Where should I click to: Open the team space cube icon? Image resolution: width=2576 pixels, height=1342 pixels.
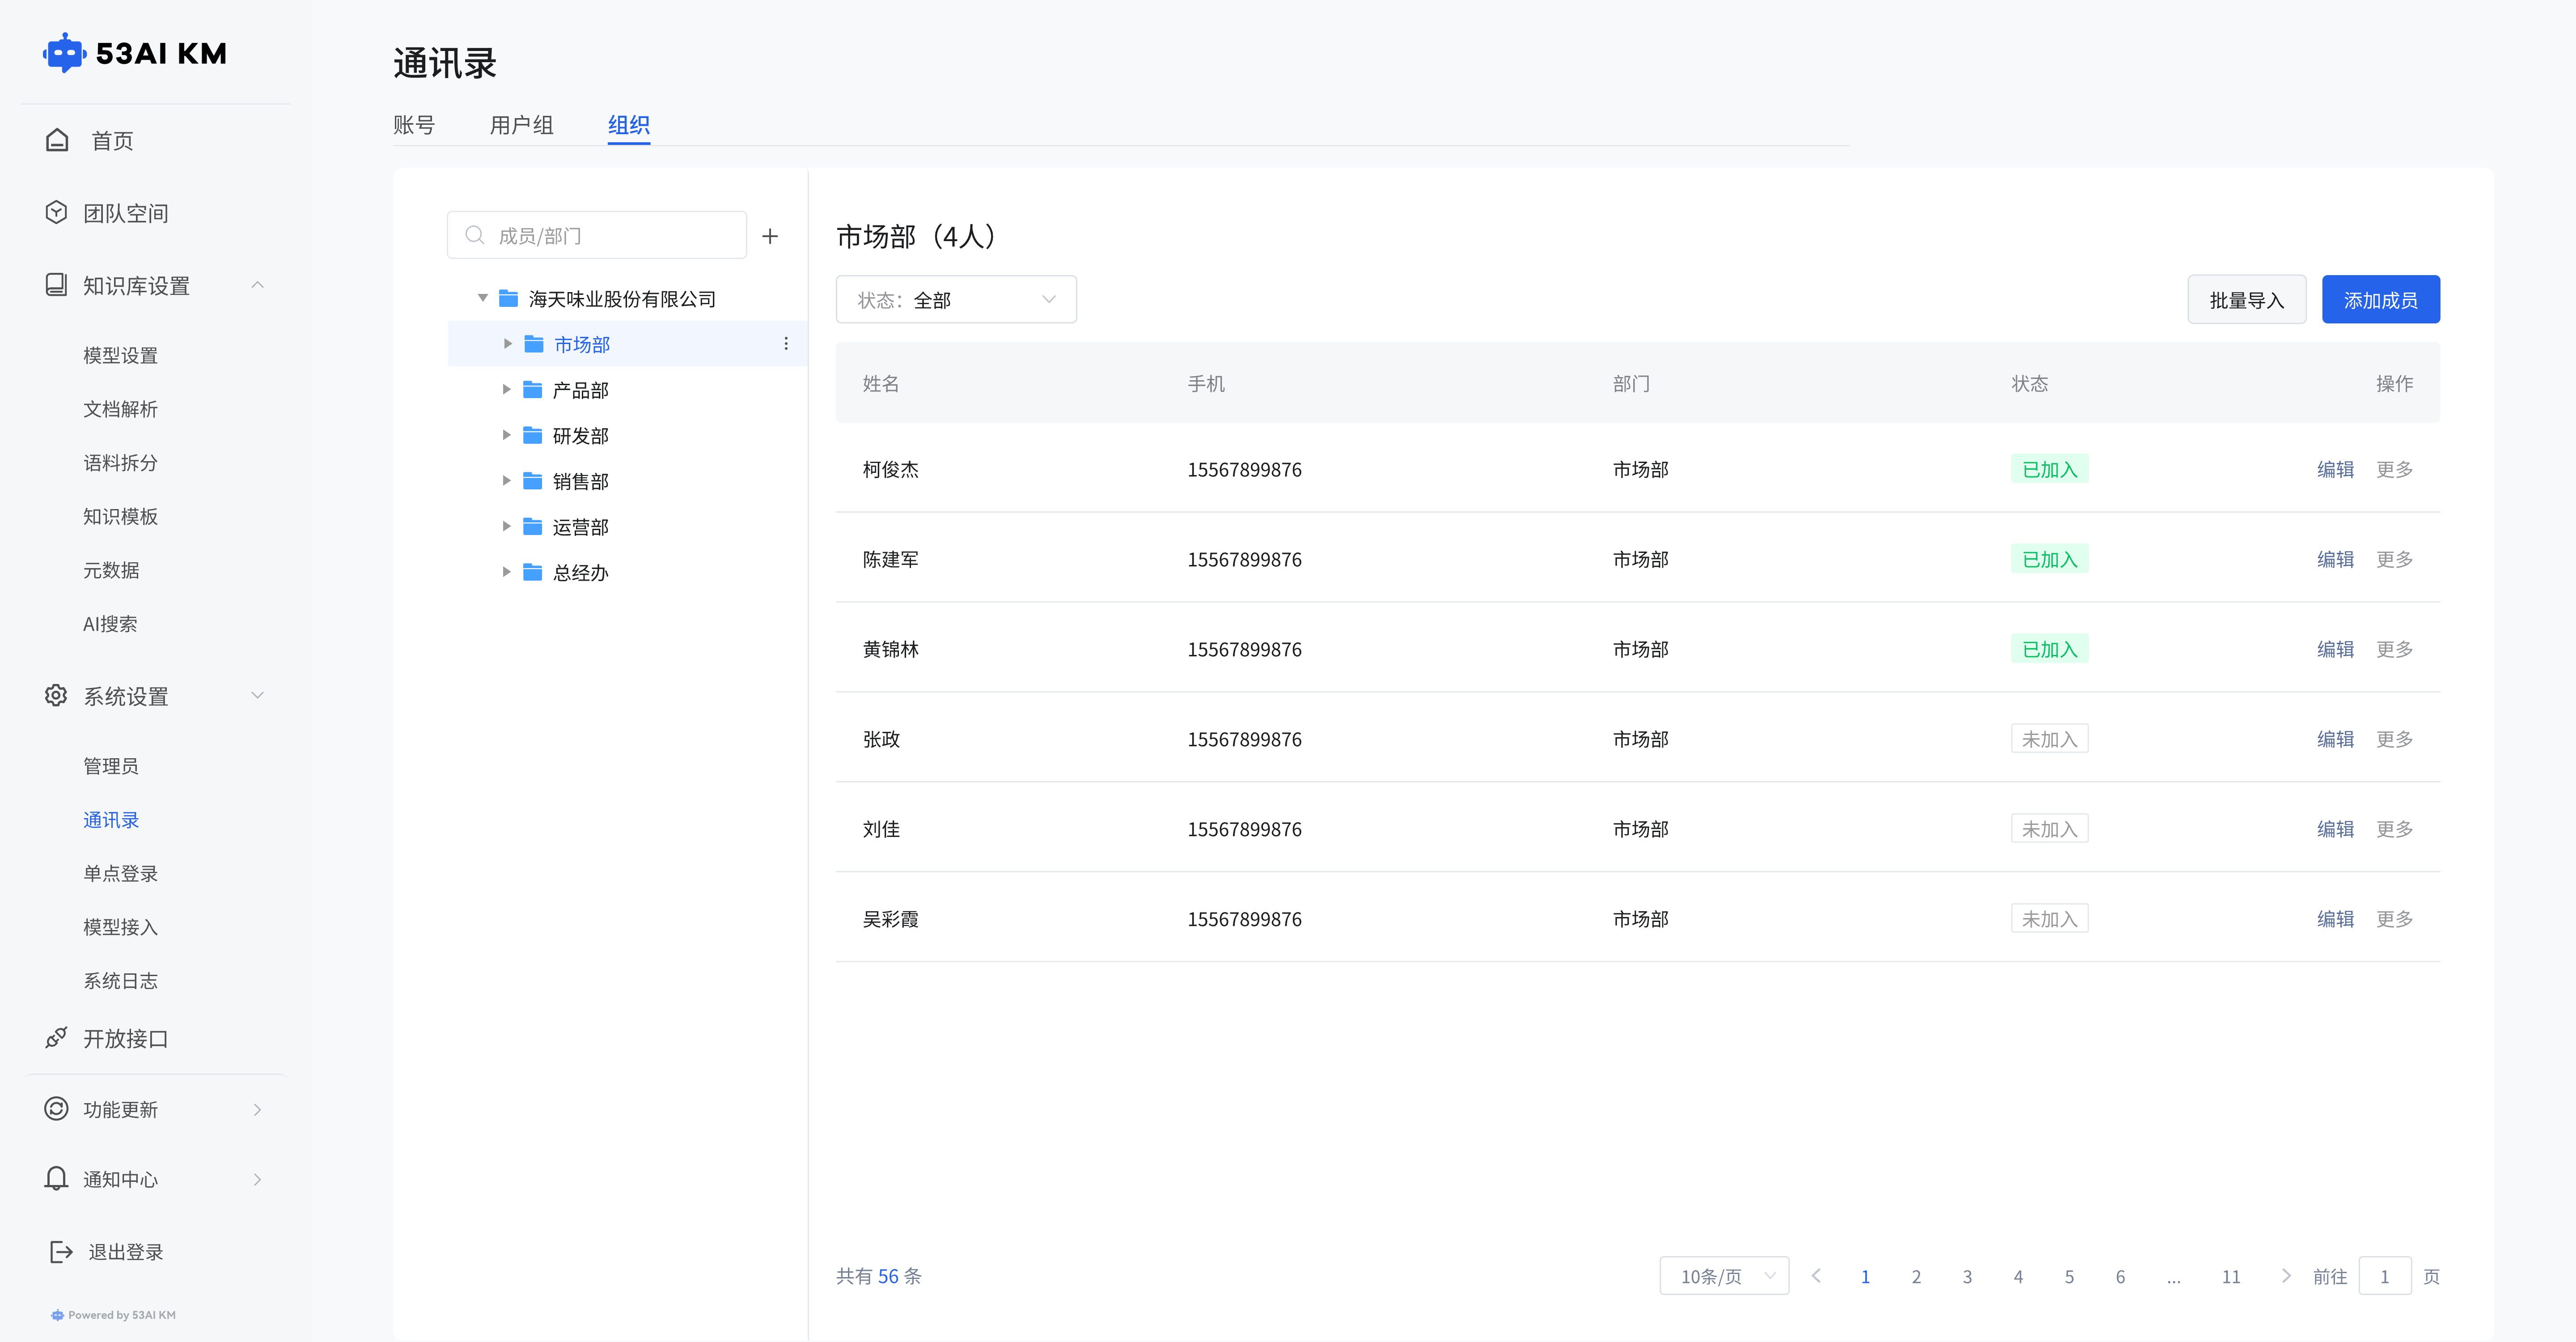click(x=57, y=212)
